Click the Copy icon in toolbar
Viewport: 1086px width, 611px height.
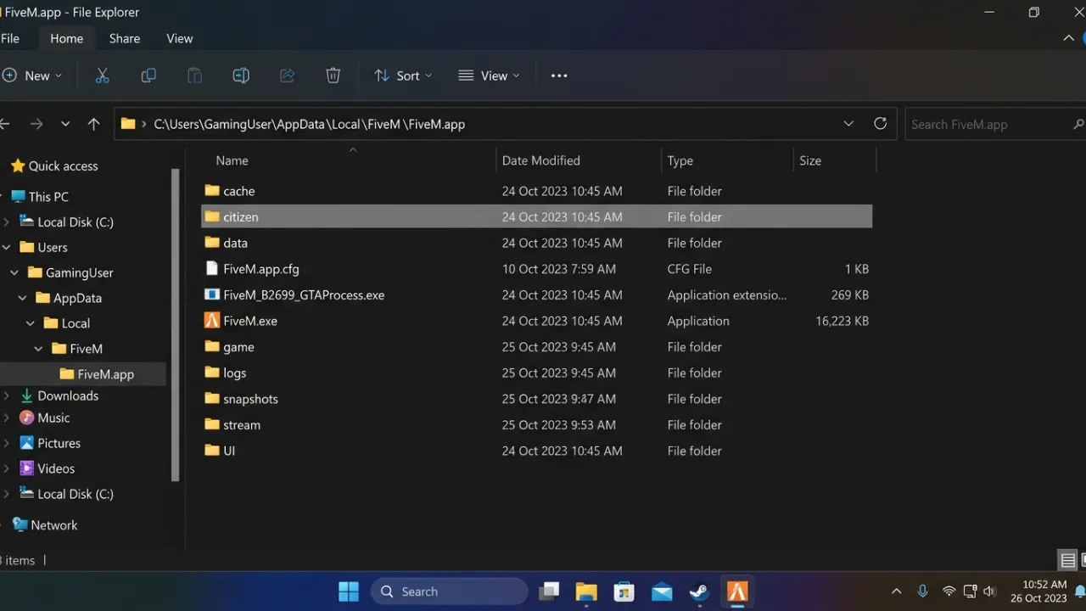[x=148, y=76]
